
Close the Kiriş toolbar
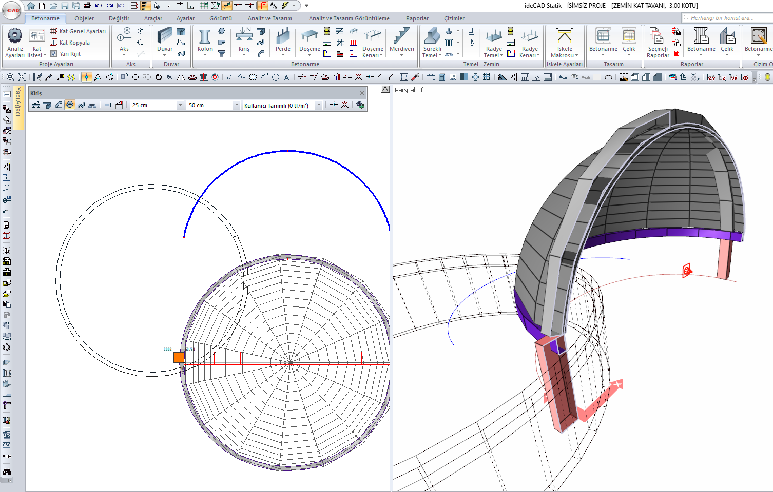(x=362, y=93)
